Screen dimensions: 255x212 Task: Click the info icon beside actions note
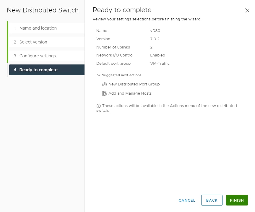point(99,106)
